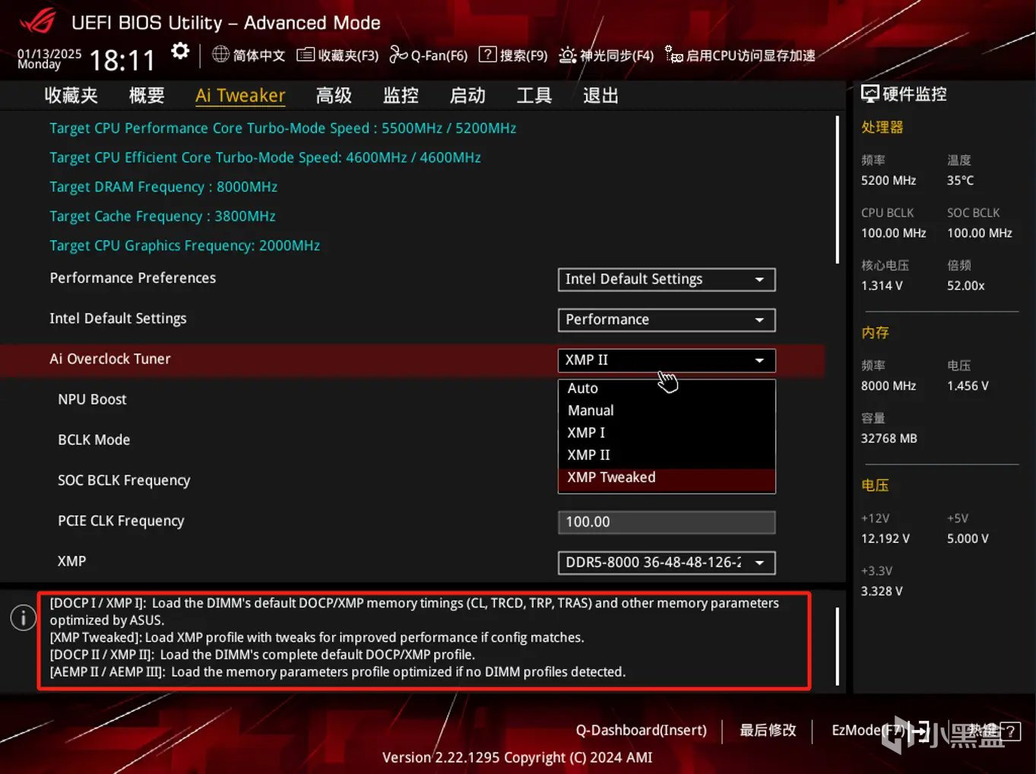Select the Ai Tweaker tab
The image size is (1036, 774).
[240, 96]
